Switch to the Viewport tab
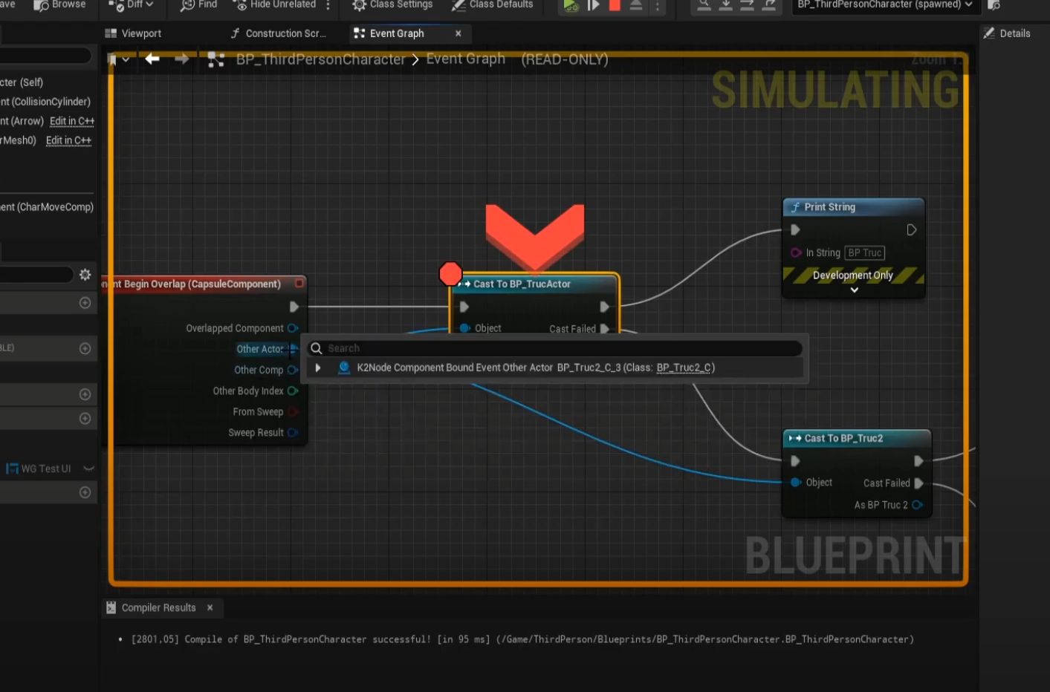Viewport: 1050px width, 692px height. (x=133, y=33)
